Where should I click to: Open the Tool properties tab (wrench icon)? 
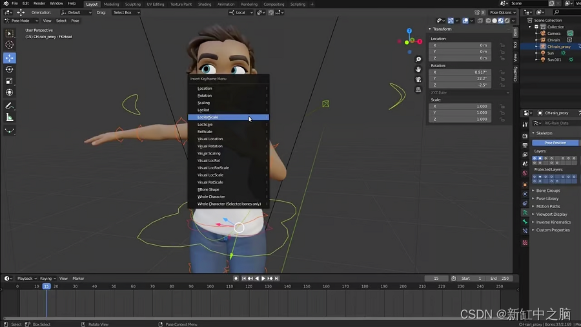[525, 125]
